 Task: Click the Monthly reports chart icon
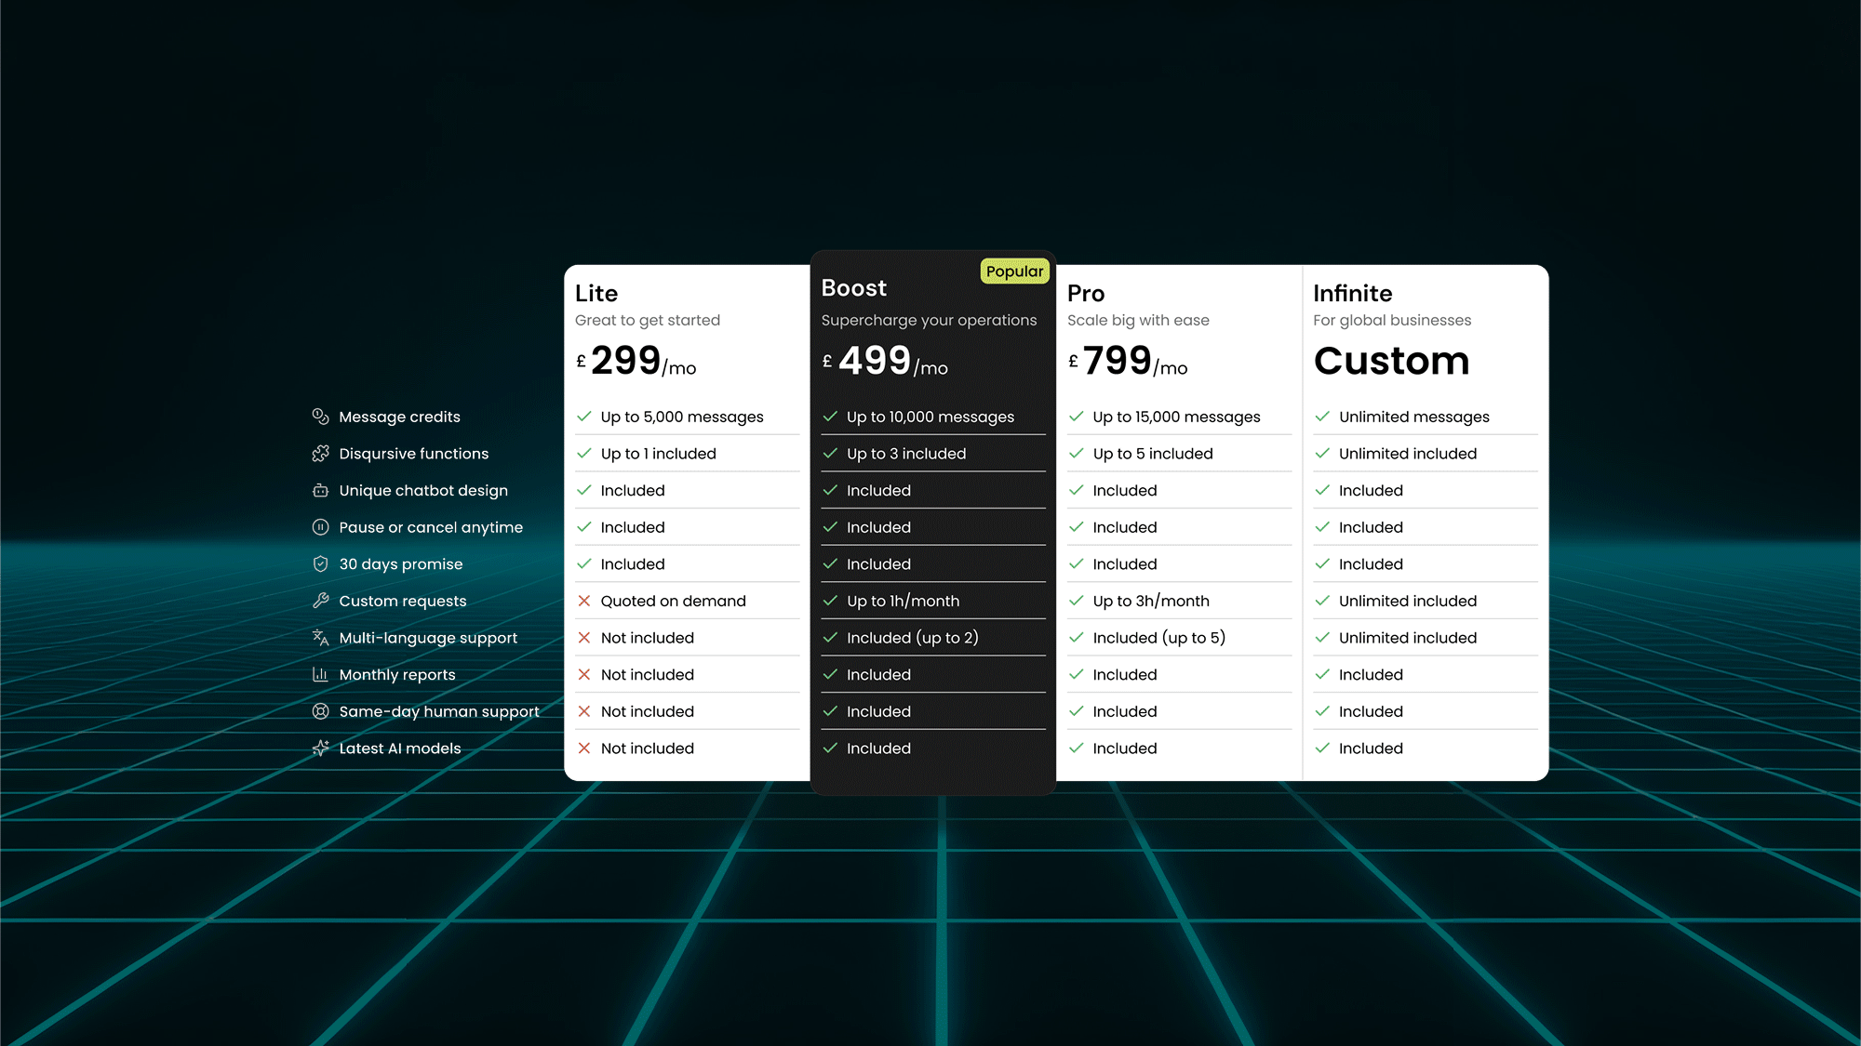[x=320, y=675]
